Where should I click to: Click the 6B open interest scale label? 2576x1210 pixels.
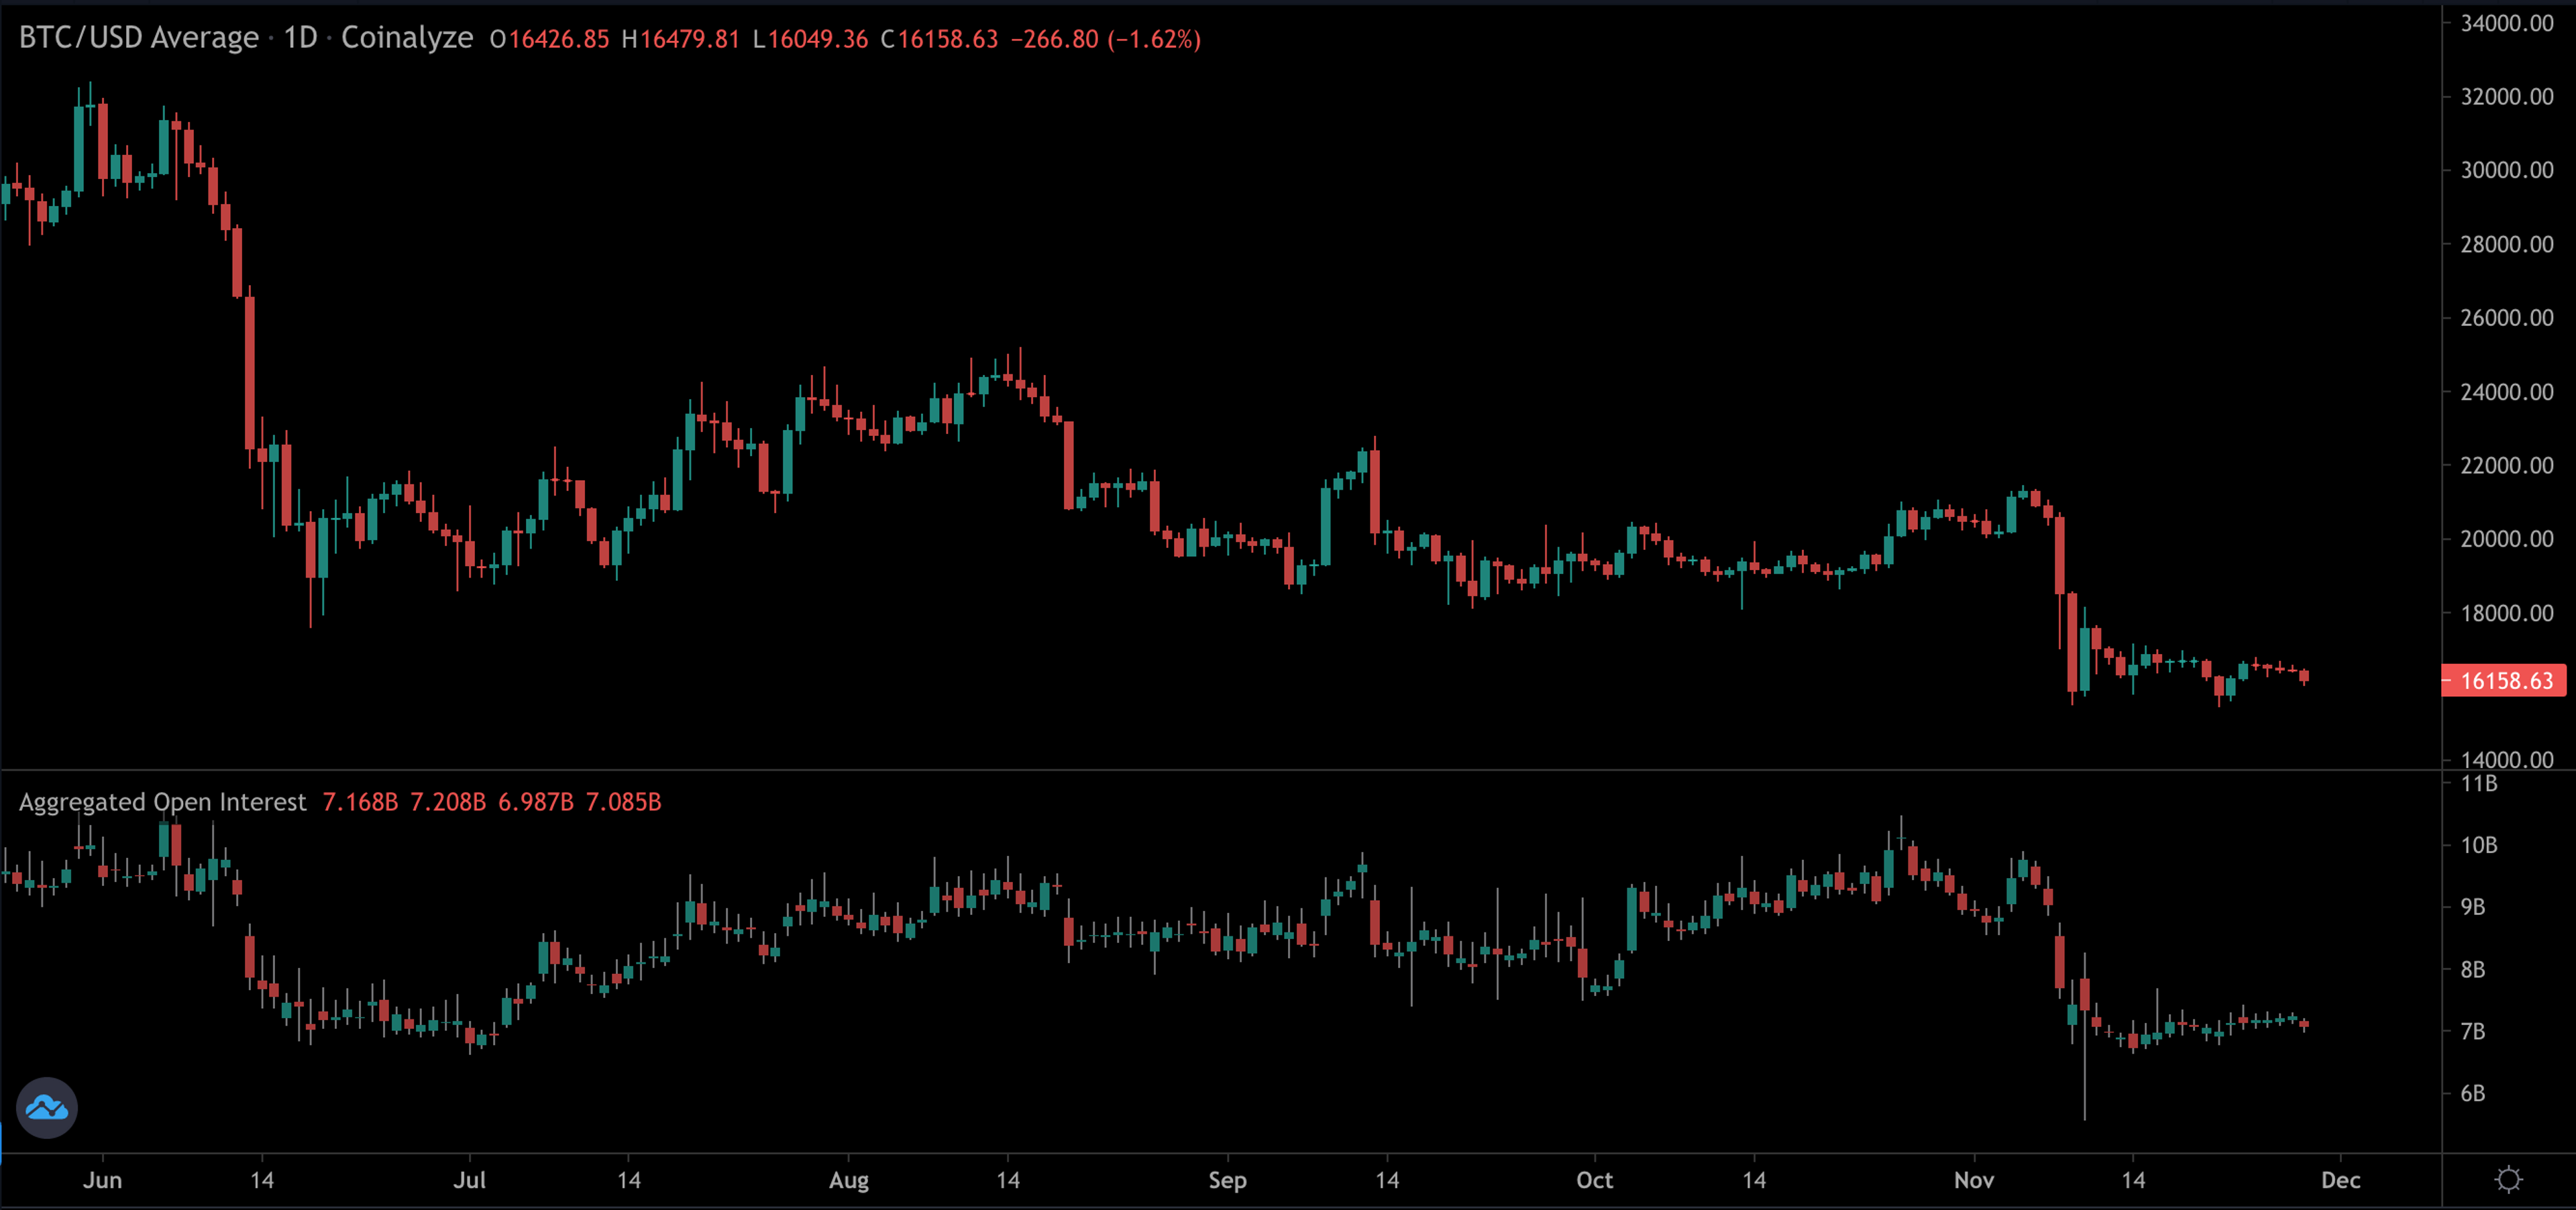click(x=2472, y=1093)
